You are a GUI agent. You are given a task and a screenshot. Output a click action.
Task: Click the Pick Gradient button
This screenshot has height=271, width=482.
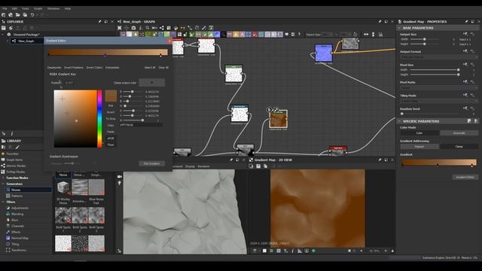(x=151, y=163)
